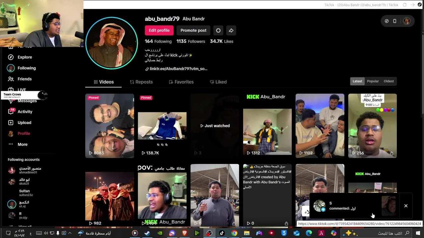Open the account avatar menu at top right
The image size is (424, 238).
click(x=407, y=21)
